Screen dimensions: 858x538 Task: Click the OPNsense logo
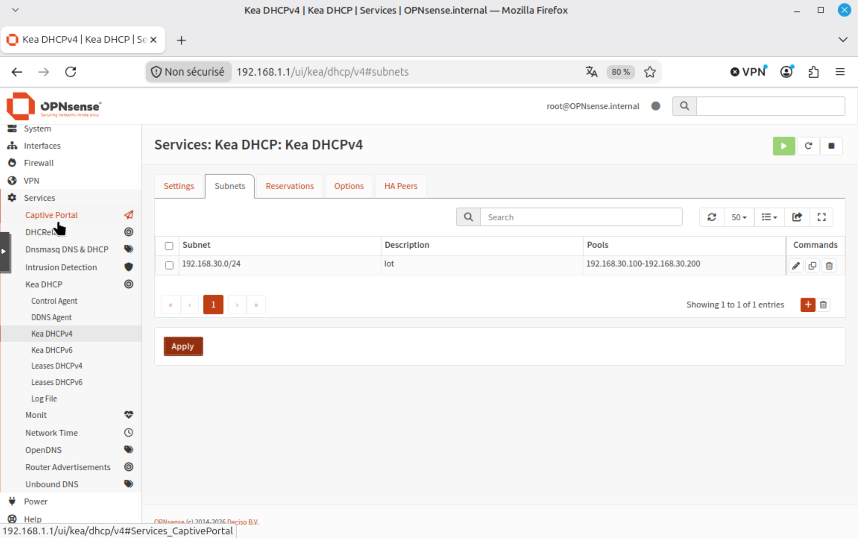coord(54,106)
